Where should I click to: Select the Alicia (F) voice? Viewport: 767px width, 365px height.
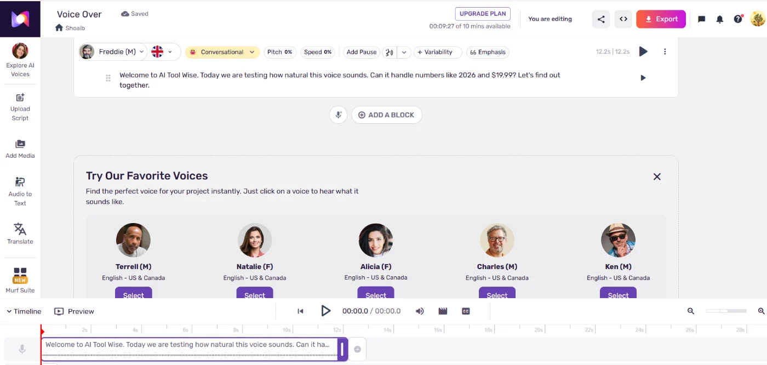376,293
